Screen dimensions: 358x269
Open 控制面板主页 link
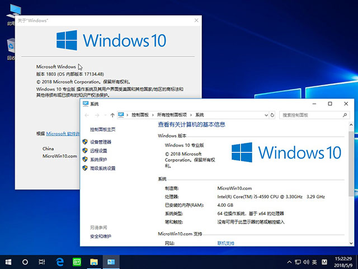pos(103,129)
